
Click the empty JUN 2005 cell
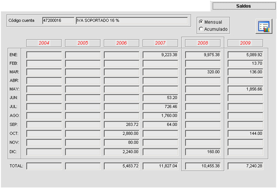pos(83,98)
